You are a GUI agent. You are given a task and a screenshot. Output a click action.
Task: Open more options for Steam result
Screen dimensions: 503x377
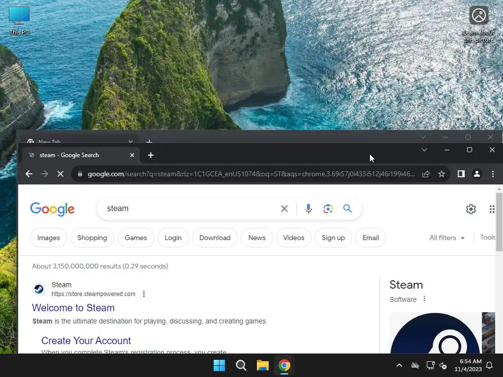pyautogui.click(x=144, y=294)
